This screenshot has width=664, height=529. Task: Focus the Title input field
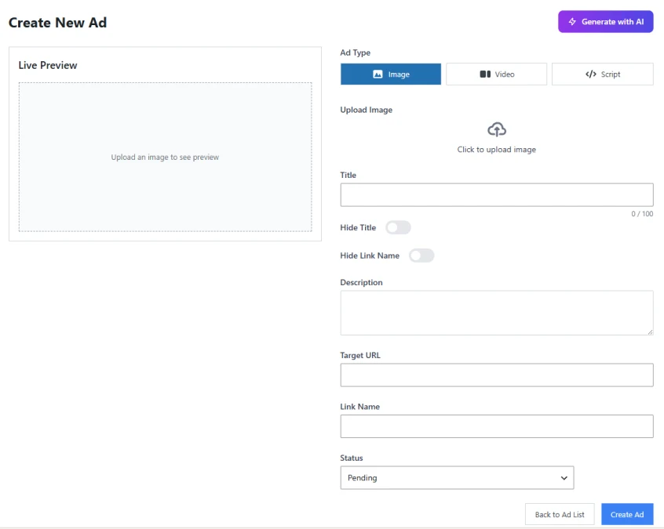(x=497, y=195)
